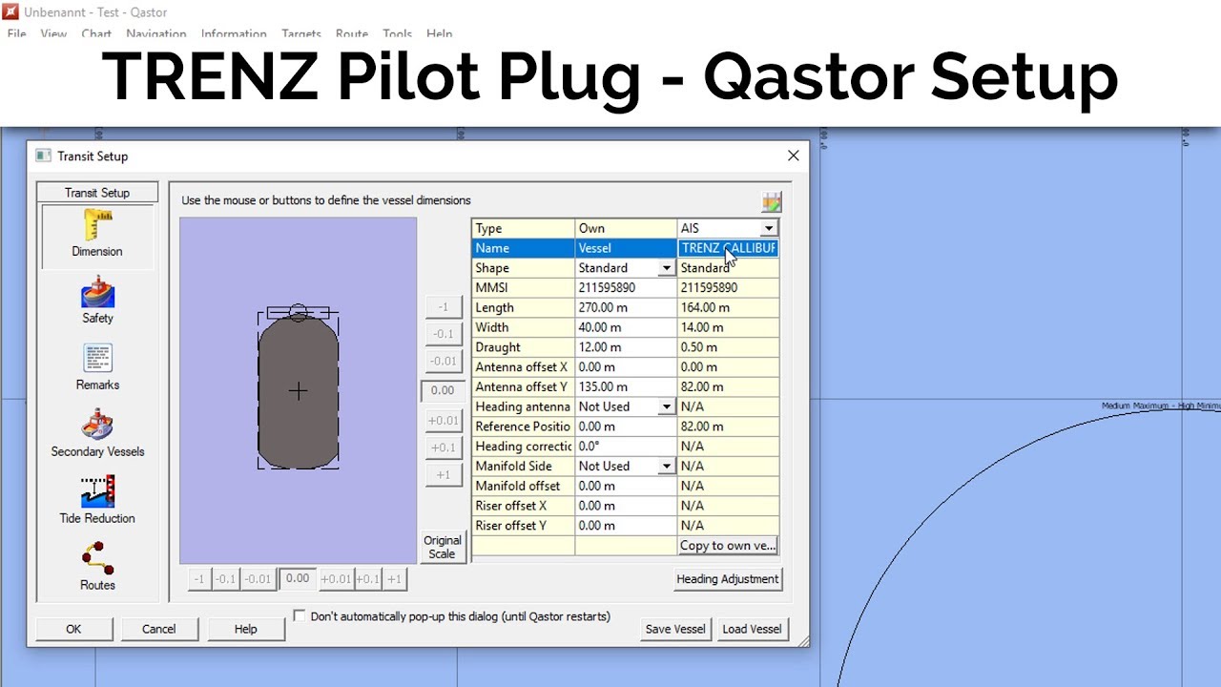Click the Transit Setup dialog title icon
The image size is (1221, 687).
43,156
